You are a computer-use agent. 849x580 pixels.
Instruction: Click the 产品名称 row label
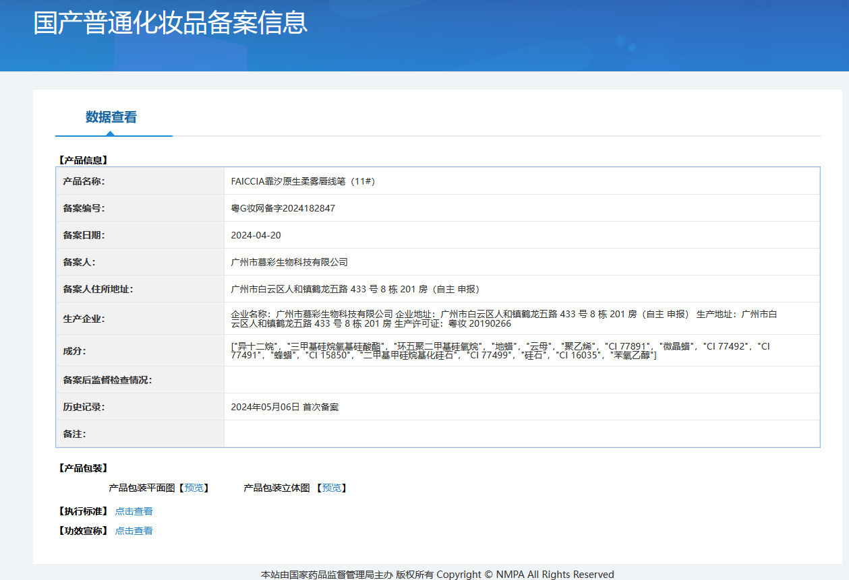pyautogui.click(x=84, y=181)
